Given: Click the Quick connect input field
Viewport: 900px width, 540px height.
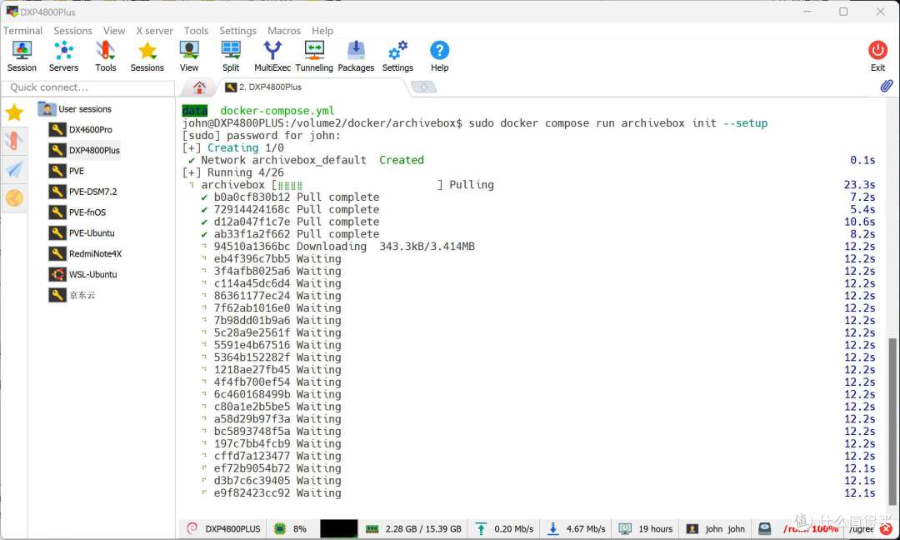Looking at the screenshot, I should 87,87.
